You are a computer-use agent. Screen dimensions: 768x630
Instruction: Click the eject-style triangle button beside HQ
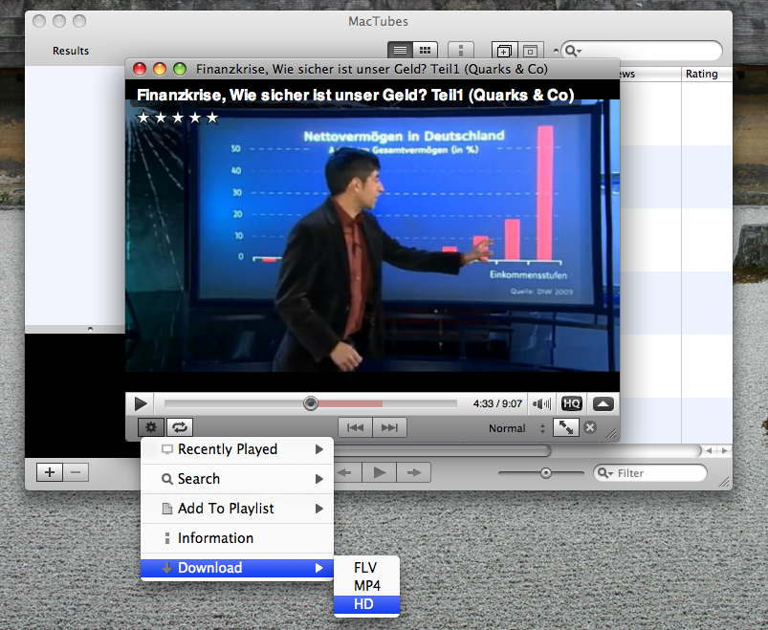[x=603, y=404]
